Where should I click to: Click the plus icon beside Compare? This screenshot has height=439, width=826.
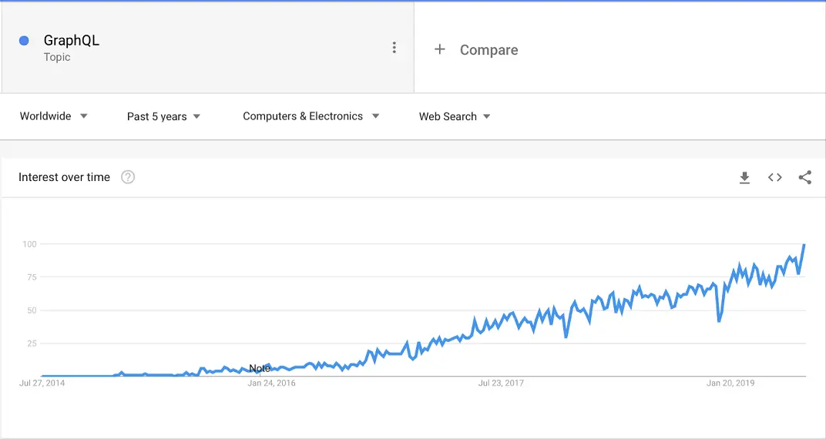(x=439, y=49)
